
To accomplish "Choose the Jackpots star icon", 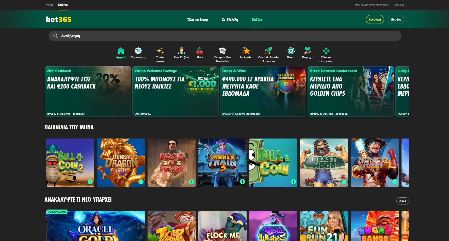I will point(245,51).
